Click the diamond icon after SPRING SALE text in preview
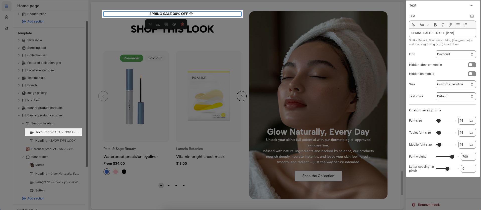 click(191, 14)
